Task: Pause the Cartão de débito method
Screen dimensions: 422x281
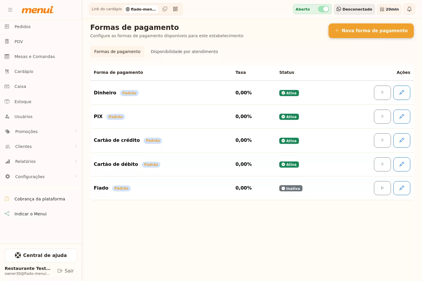Action: coord(382,164)
